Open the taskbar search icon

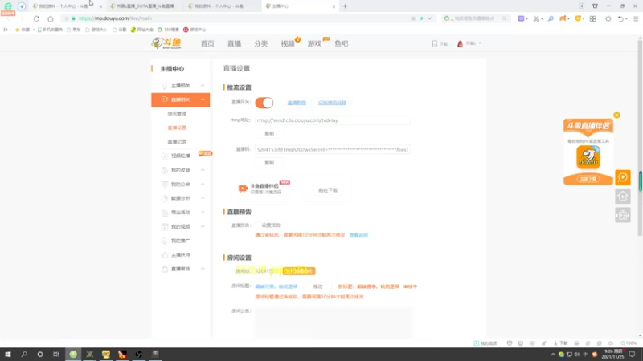[24, 354]
